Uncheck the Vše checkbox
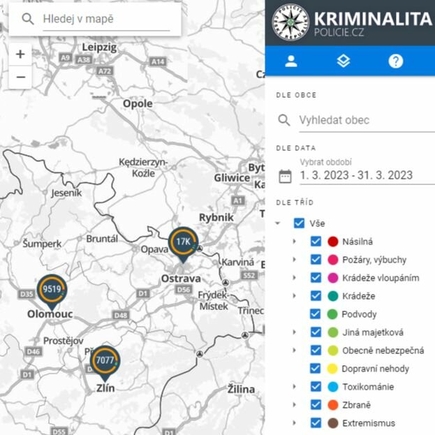Image resolution: width=435 pixels, height=435 pixels. (300, 223)
